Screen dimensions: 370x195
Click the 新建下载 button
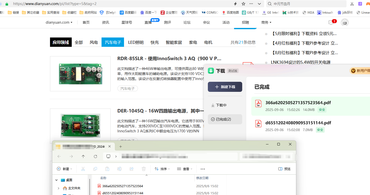point(225,87)
